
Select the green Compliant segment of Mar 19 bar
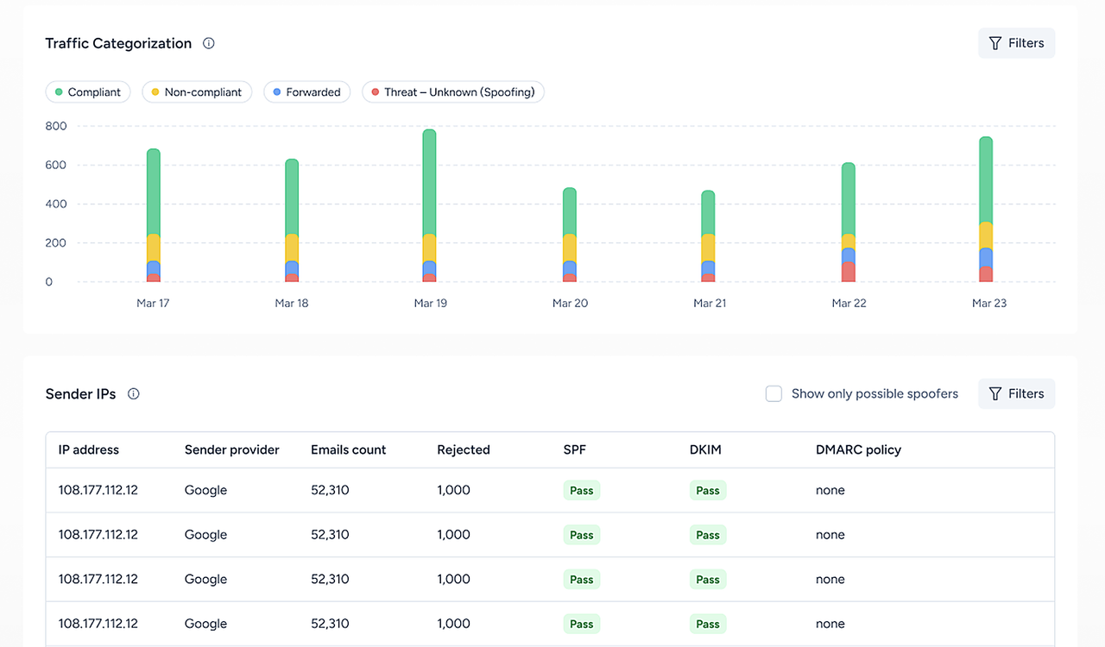pyautogui.click(x=430, y=183)
